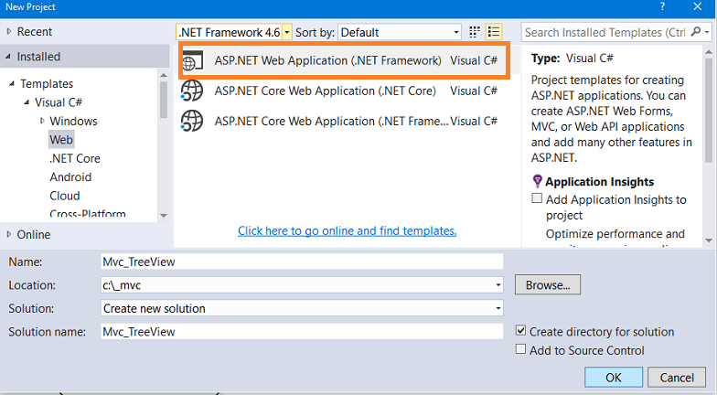Image resolution: width=717 pixels, height=395 pixels.
Task: Click the Name field Mvc_TreeView
Action: coord(302,262)
